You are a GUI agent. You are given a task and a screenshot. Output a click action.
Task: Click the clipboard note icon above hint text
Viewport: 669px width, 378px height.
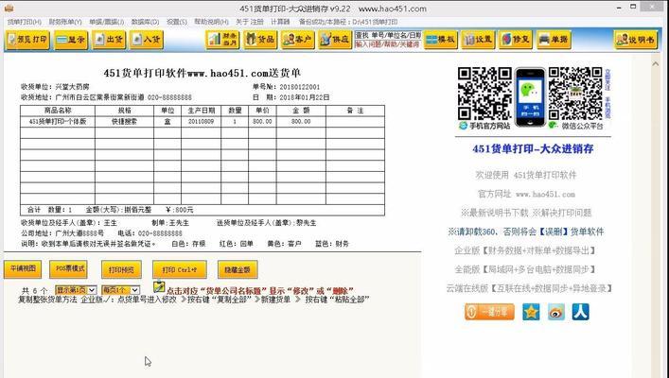coord(159,286)
